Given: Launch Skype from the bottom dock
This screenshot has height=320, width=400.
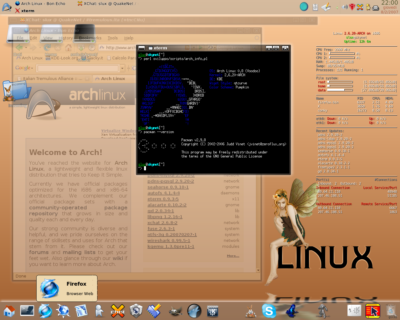Looking at the screenshot, I should [x=269, y=311].
